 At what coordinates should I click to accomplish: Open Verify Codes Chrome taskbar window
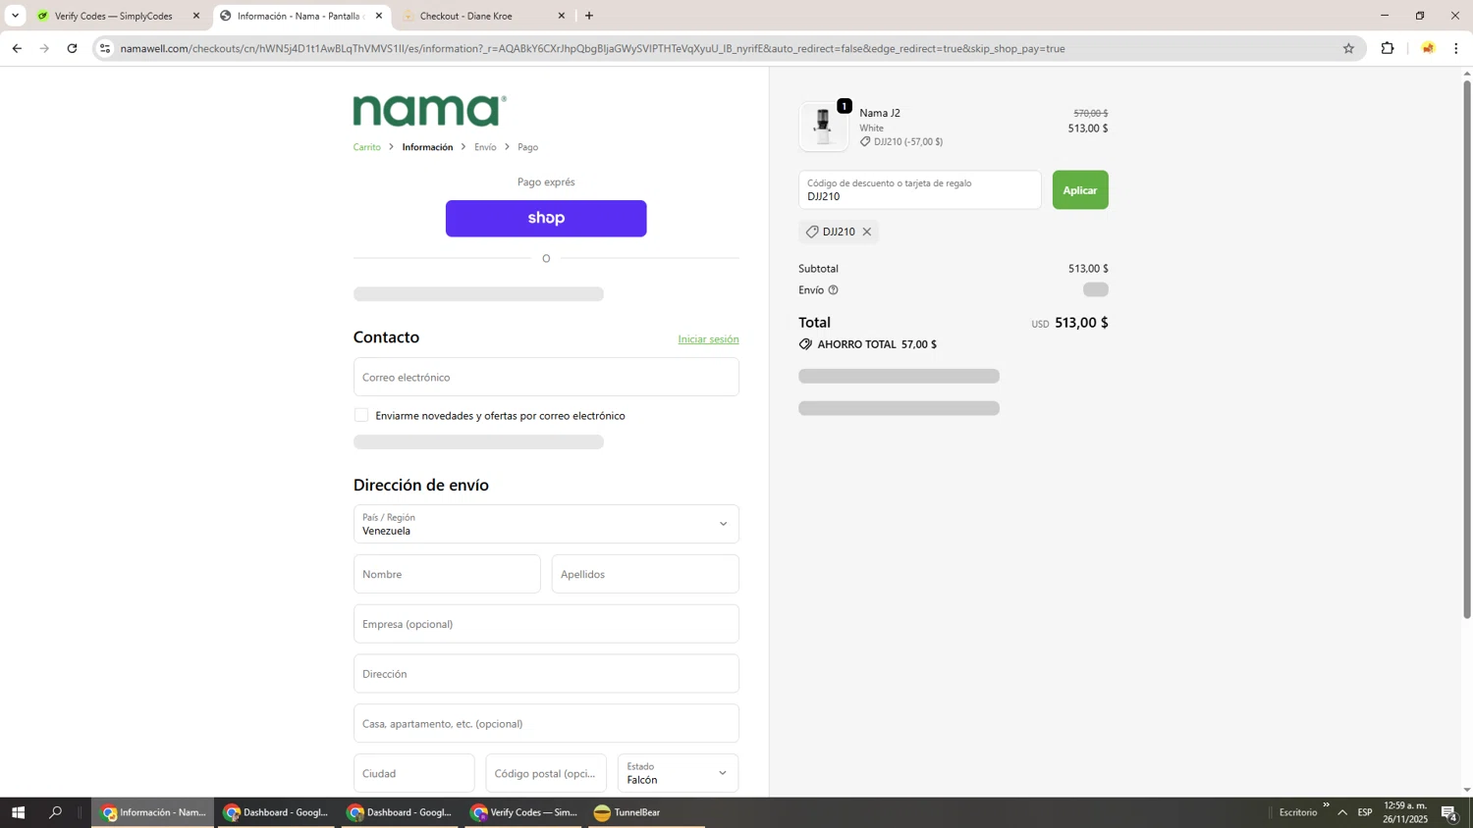[x=523, y=812]
